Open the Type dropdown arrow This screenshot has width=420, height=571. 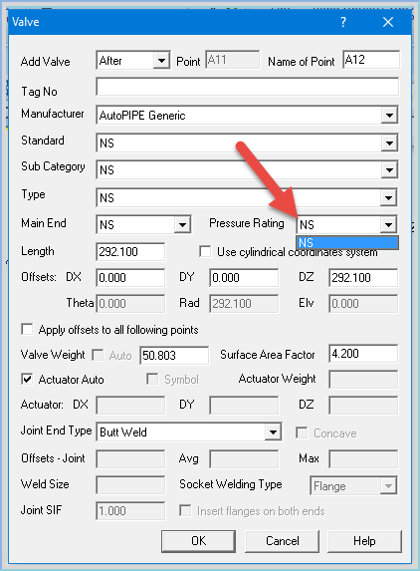[x=389, y=197]
